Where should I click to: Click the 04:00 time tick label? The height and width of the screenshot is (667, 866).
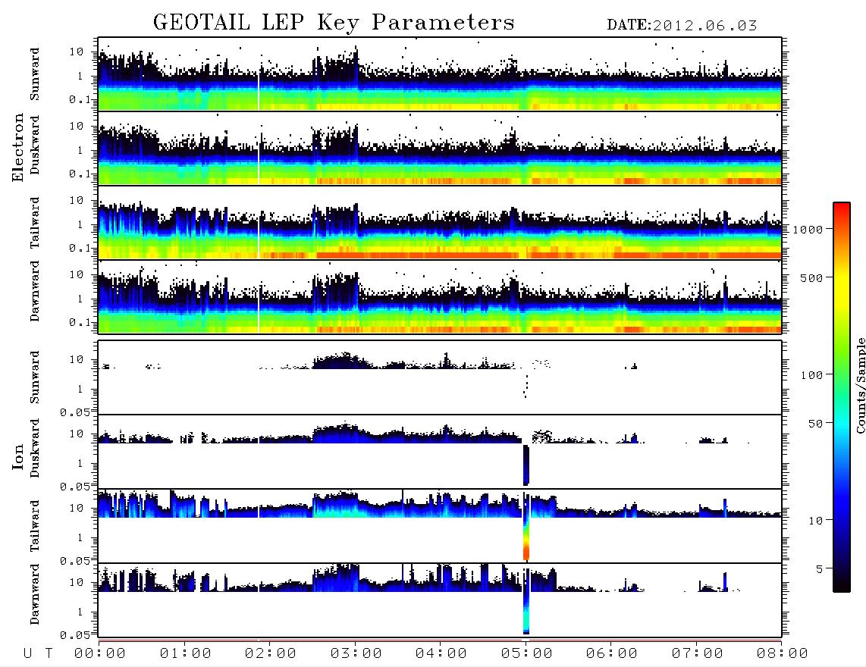[441, 653]
